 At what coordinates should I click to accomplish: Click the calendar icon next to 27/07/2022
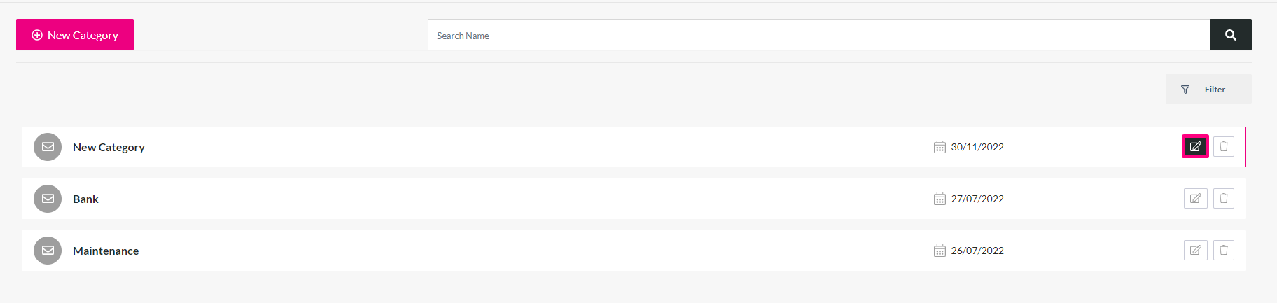click(940, 199)
